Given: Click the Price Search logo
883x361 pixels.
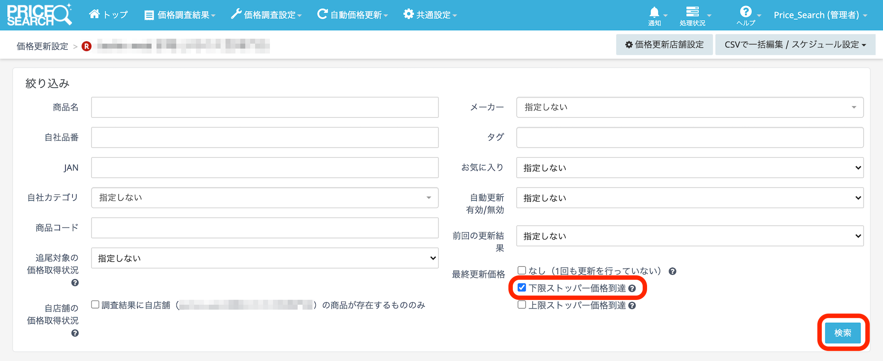Looking at the screenshot, I should coord(39,15).
